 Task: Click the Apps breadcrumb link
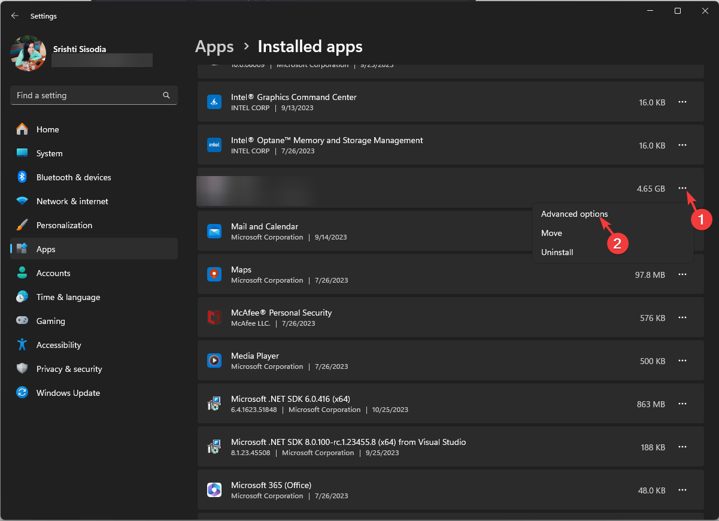coord(214,47)
